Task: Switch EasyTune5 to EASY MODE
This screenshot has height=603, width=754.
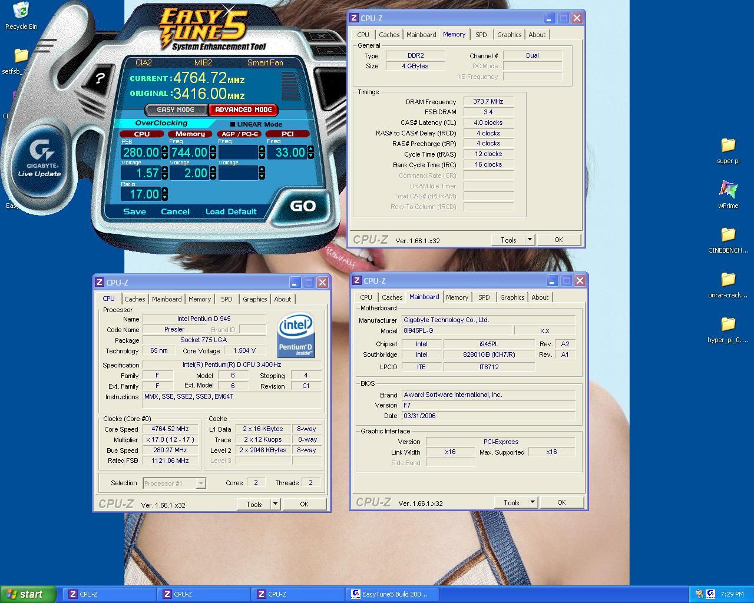Action: [x=176, y=110]
